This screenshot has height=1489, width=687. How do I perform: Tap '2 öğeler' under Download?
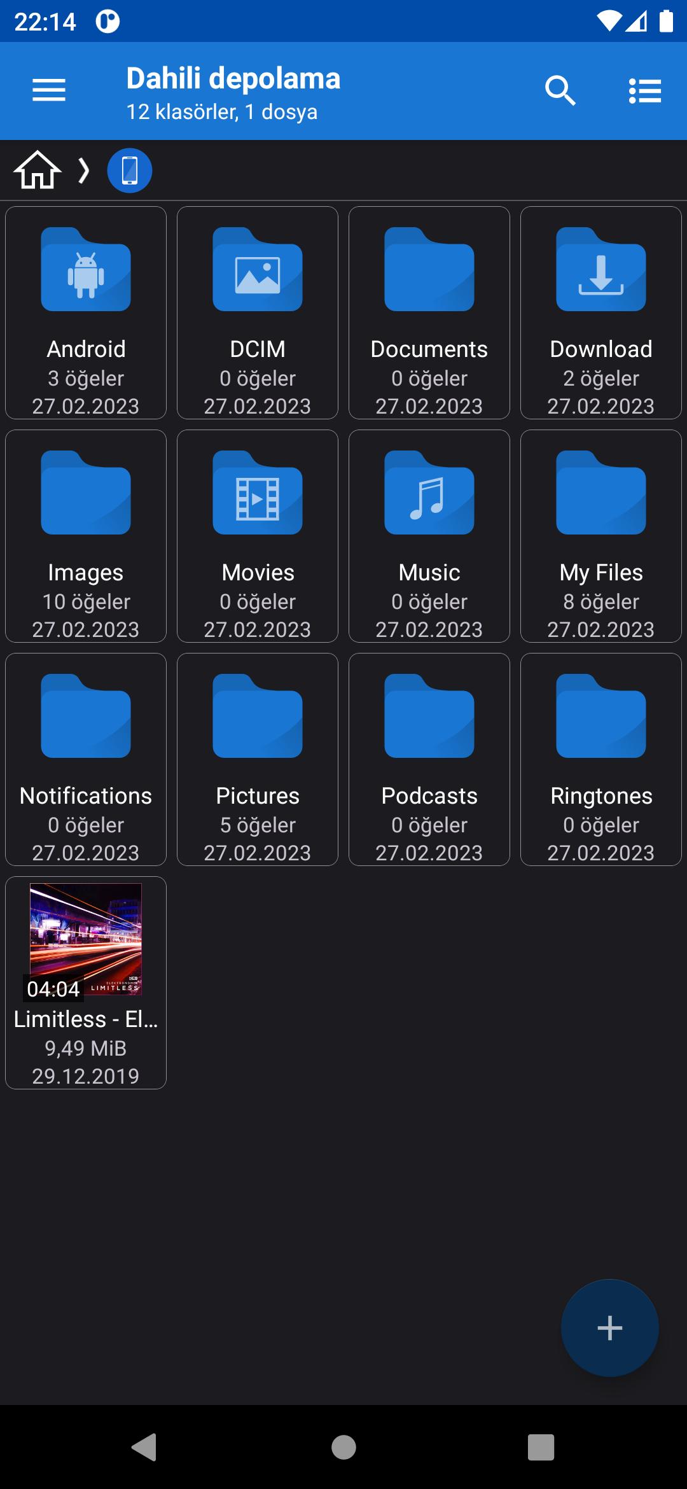click(x=601, y=379)
